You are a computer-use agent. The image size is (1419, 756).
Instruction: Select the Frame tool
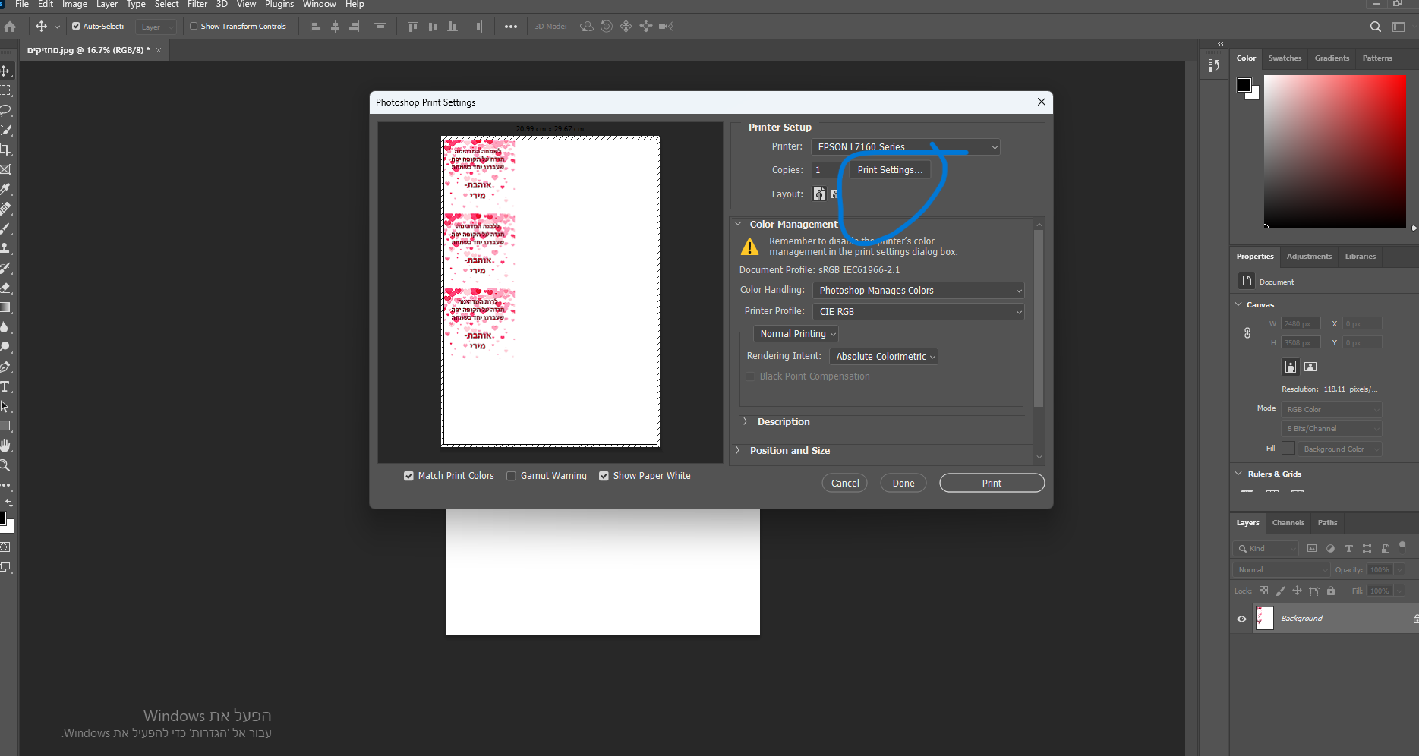click(5, 169)
